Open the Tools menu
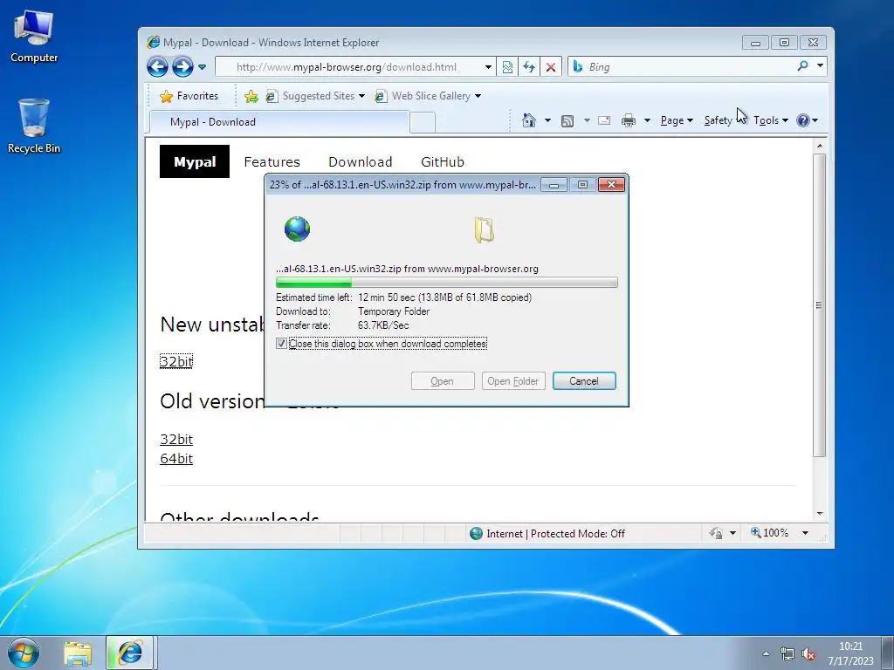The width and height of the screenshot is (894, 670). [770, 120]
